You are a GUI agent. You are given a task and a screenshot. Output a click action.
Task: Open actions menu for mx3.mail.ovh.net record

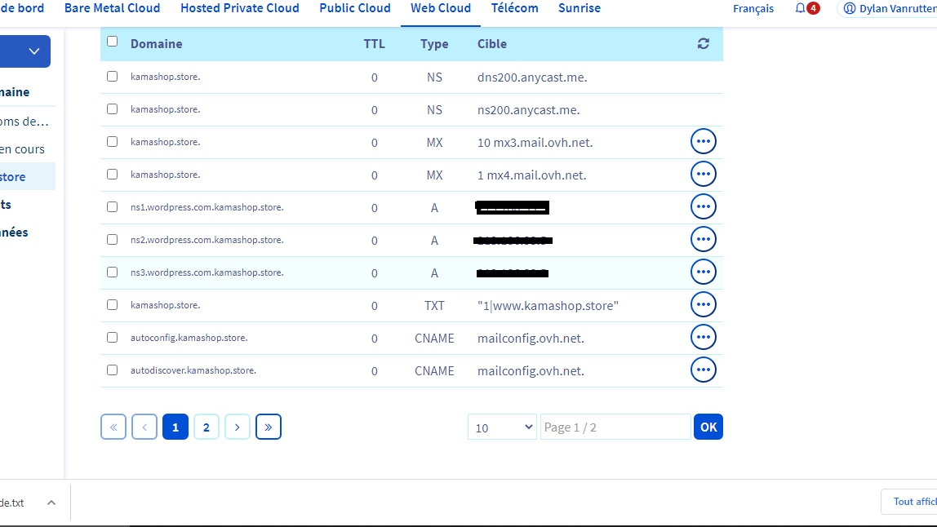(x=703, y=142)
